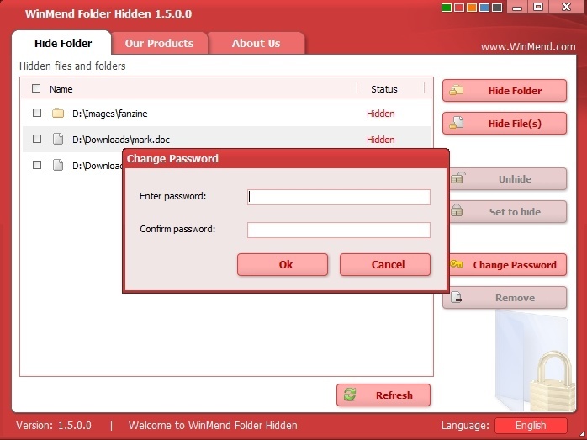Click Hidden status of the fanzine row
This screenshot has height=440, width=587.
(380, 114)
